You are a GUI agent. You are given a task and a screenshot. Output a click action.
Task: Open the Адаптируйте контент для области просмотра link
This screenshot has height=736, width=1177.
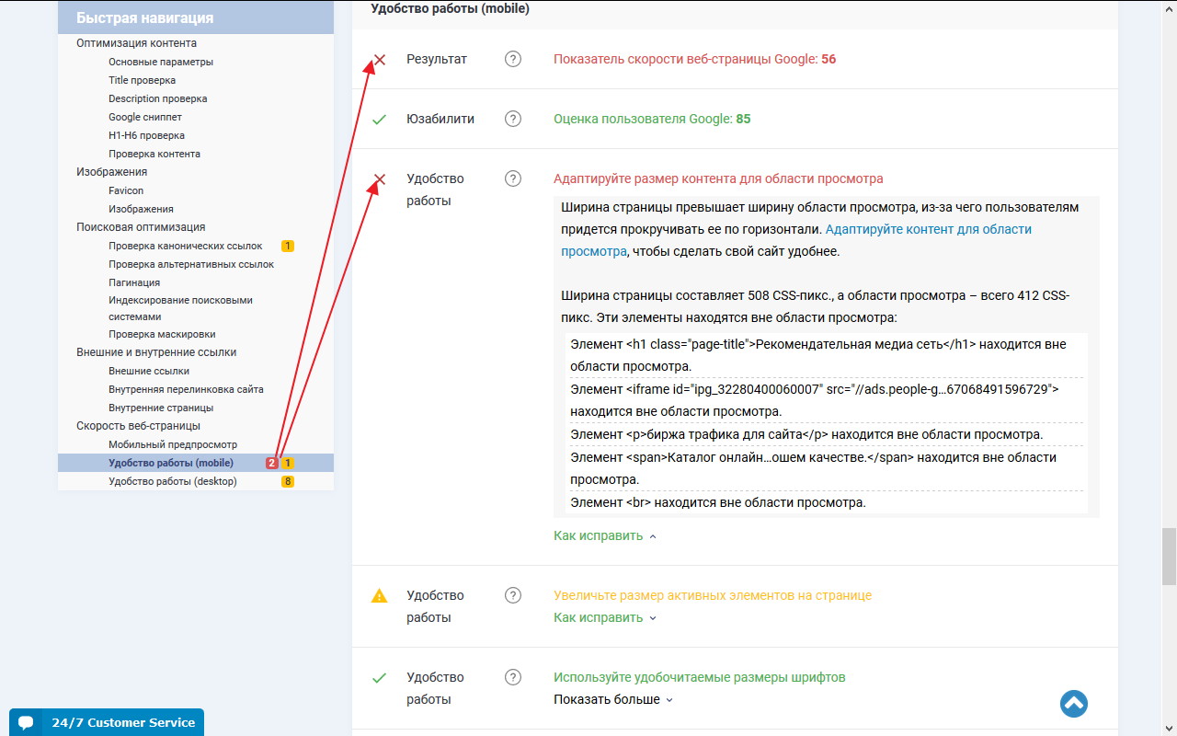tap(928, 229)
